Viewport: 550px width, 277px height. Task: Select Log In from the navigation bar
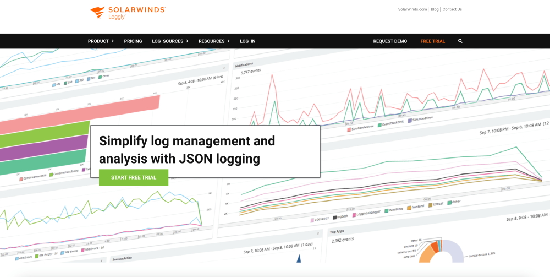[x=248, y=41]
